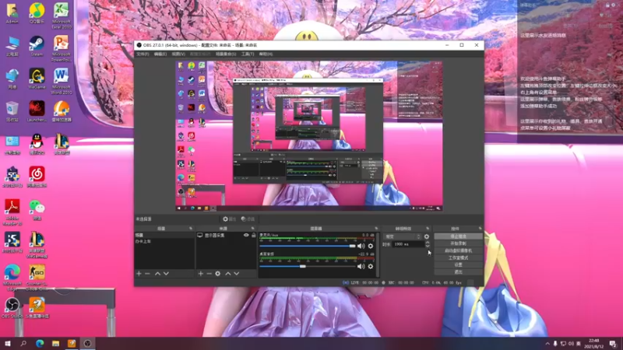This screenshot has height=350, width=623.
Task: Remove selected source with the minus icon
Action: 209,274
